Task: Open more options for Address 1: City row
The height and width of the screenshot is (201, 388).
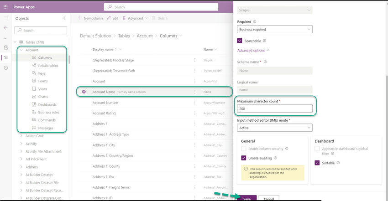Action: point(195,145)
